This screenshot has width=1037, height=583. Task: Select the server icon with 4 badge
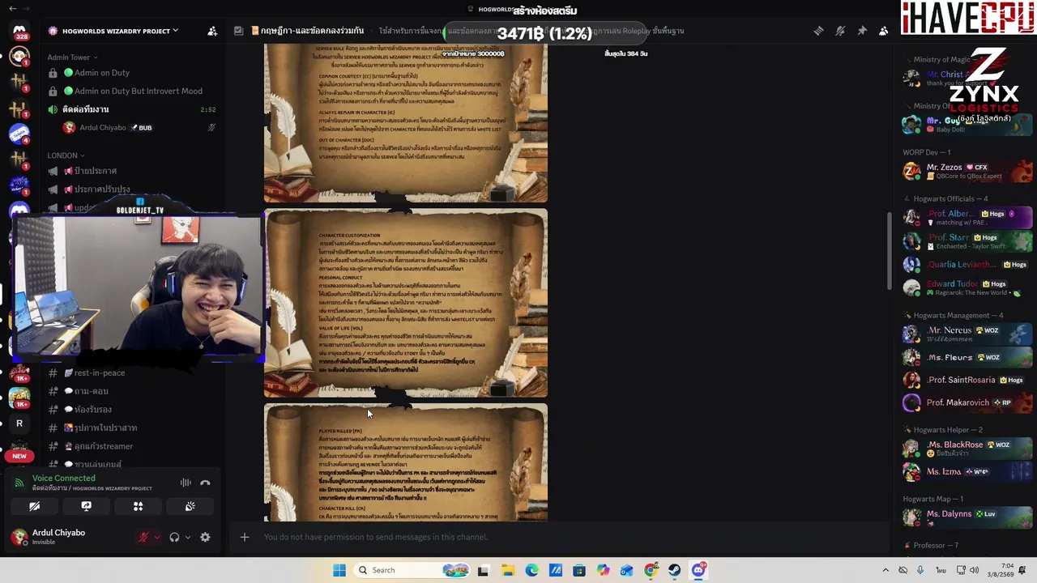point(19,134)
